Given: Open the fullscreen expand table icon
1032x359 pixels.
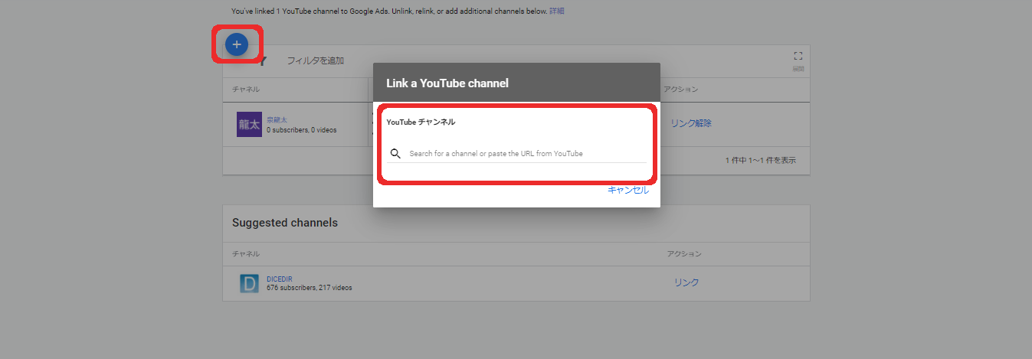Looking at the screenshot, I should coord(798,56).
